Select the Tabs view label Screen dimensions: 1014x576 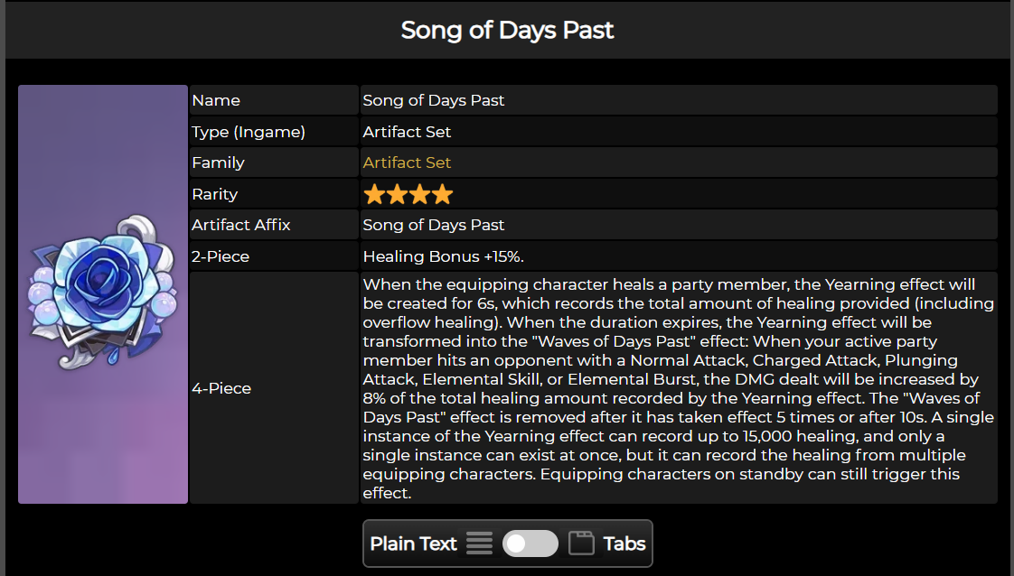pos(624,543)
